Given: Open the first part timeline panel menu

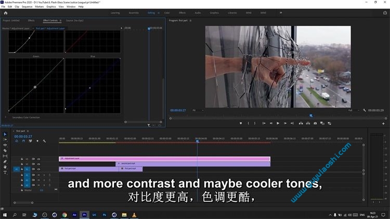Looking at the screenshot, I should coord(28,131).
